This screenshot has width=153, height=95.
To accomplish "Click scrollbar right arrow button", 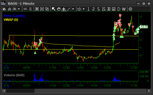I will [149, 91].
